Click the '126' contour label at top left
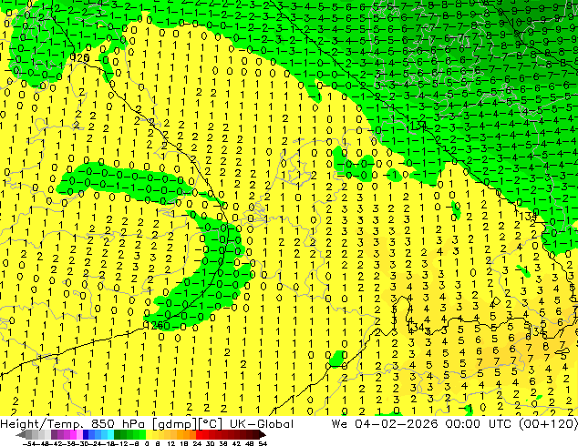The height and width of the screenshot is (446, 578). (79, 57)
